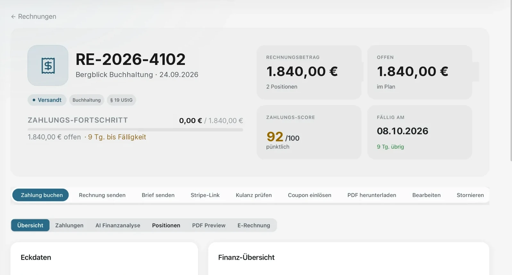Click the Zahlung buchen button
The width and height of the screenshot is (512, 275).
[x=40, y=195]
